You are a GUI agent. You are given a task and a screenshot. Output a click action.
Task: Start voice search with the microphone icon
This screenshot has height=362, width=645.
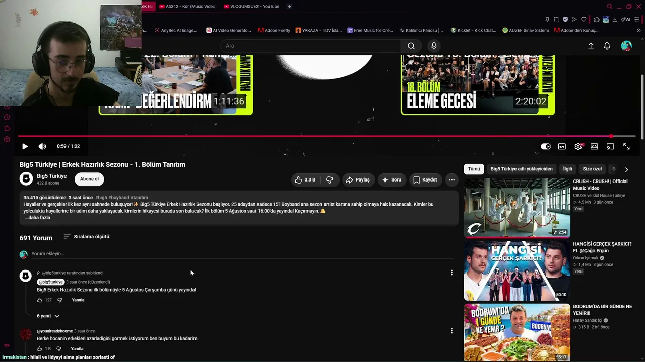(434, 46)
